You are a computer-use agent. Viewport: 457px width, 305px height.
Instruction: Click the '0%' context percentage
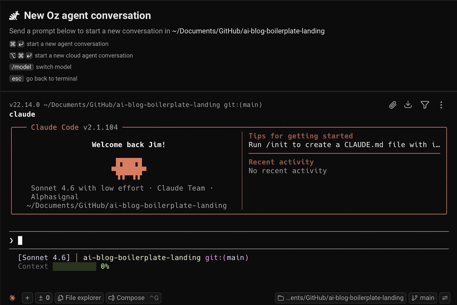(105, 267)
